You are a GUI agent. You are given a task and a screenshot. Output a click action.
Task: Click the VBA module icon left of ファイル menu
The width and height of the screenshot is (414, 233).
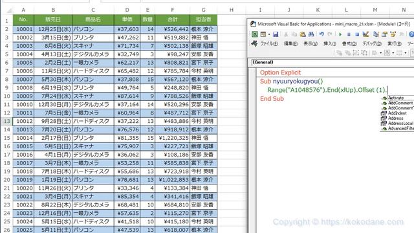[254, 43]
